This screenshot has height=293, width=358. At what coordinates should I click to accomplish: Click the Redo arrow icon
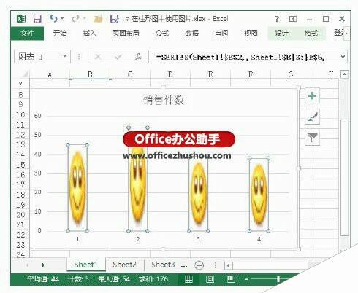[76, 18]
